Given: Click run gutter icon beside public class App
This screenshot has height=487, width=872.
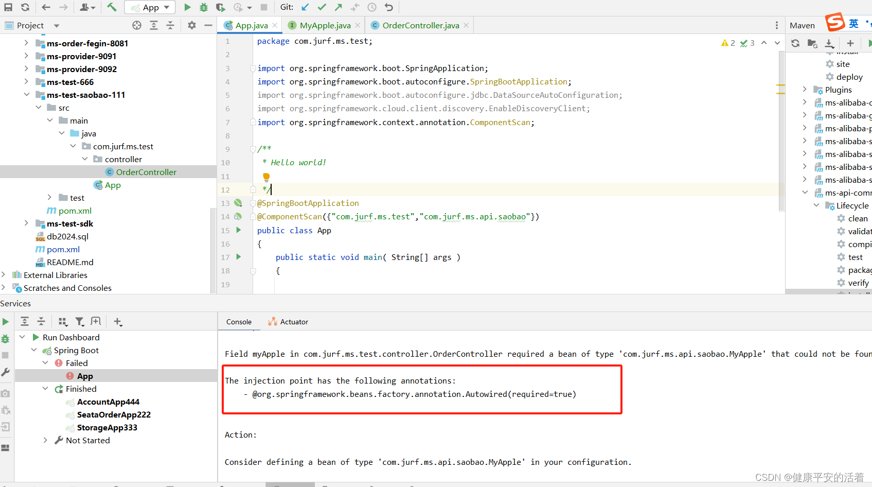Looking at the screenshot, I should tap(239, 230).
